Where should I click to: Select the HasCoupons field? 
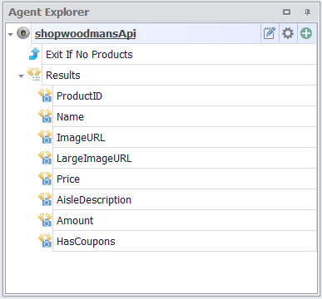click(x=185, y=241)
